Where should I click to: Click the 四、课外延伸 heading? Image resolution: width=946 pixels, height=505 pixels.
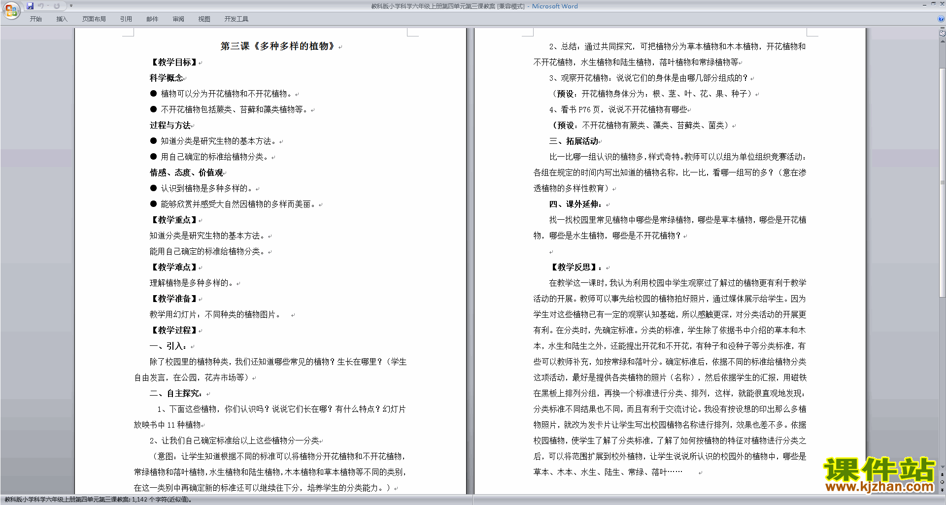click(x=576, y=204)
